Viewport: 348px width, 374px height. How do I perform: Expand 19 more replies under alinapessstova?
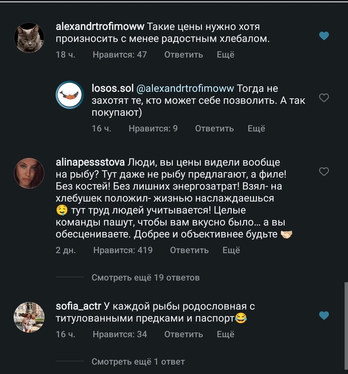pyautogui.click(x=145, y=278)
